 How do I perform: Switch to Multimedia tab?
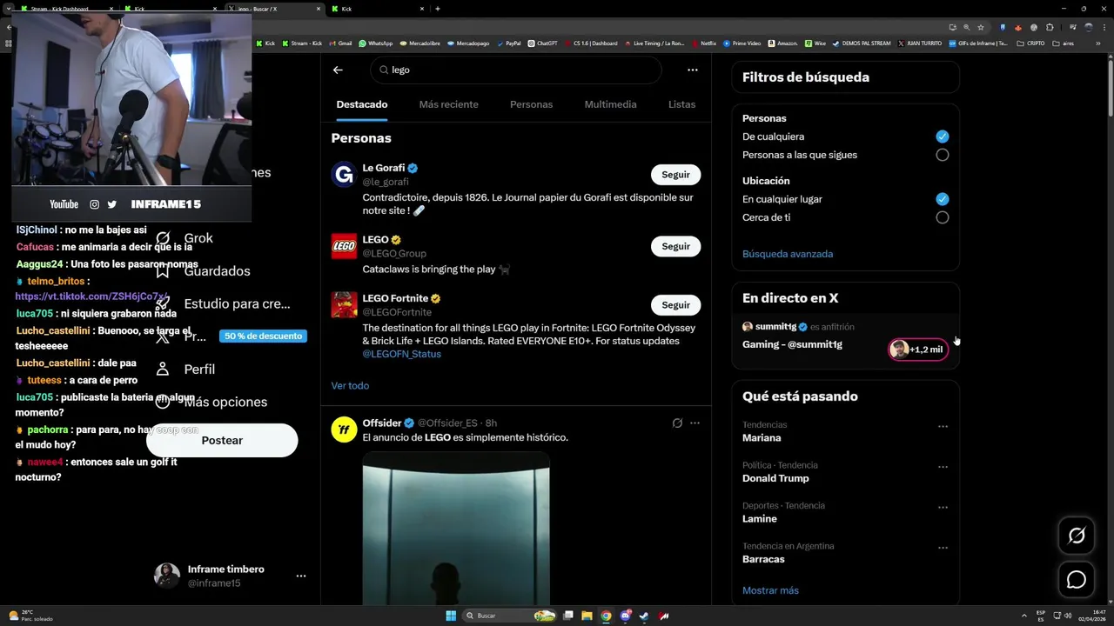point(610,104)
